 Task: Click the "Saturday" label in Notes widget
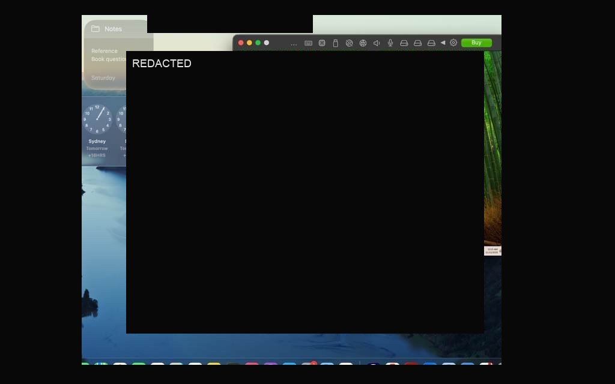[103, 78]
